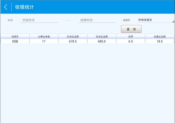Viewport: 175px width, 123px height.
Task: Click the transaction count 17 cell
Action: click(44, 41)
